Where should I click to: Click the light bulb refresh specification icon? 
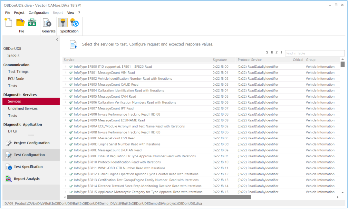point(74,23)
